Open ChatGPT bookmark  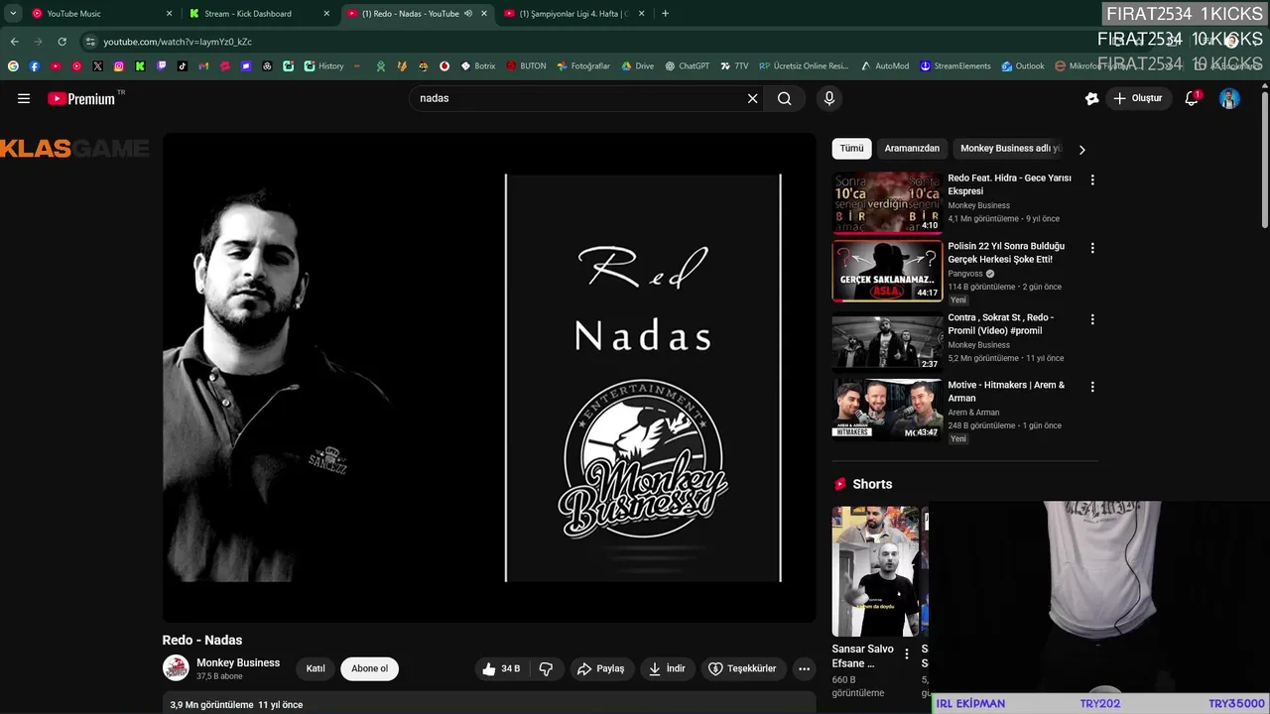click(687, 66)
